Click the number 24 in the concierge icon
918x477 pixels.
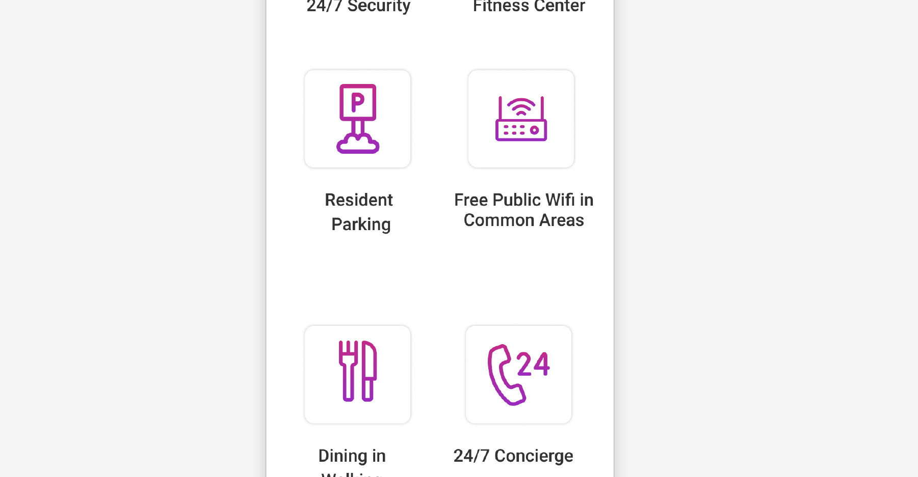[x=533, y=364]
